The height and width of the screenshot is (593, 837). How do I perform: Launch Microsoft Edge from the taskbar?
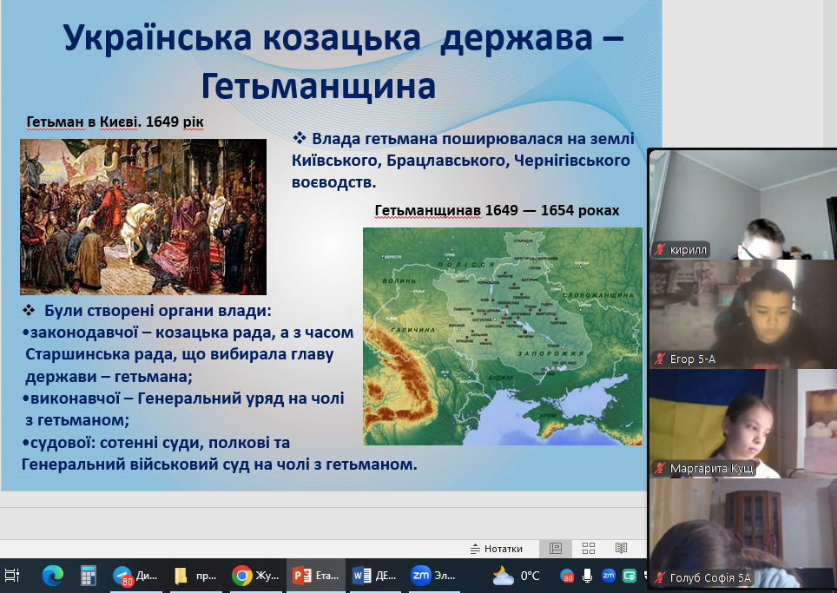[52, 576]
